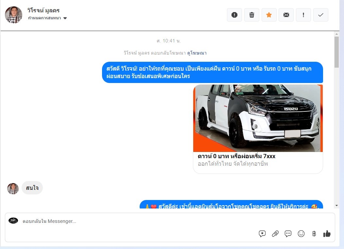The image size is (344, 249).
Task: Open the comment bubble dots icon
Action: click(x=288, y=234)
